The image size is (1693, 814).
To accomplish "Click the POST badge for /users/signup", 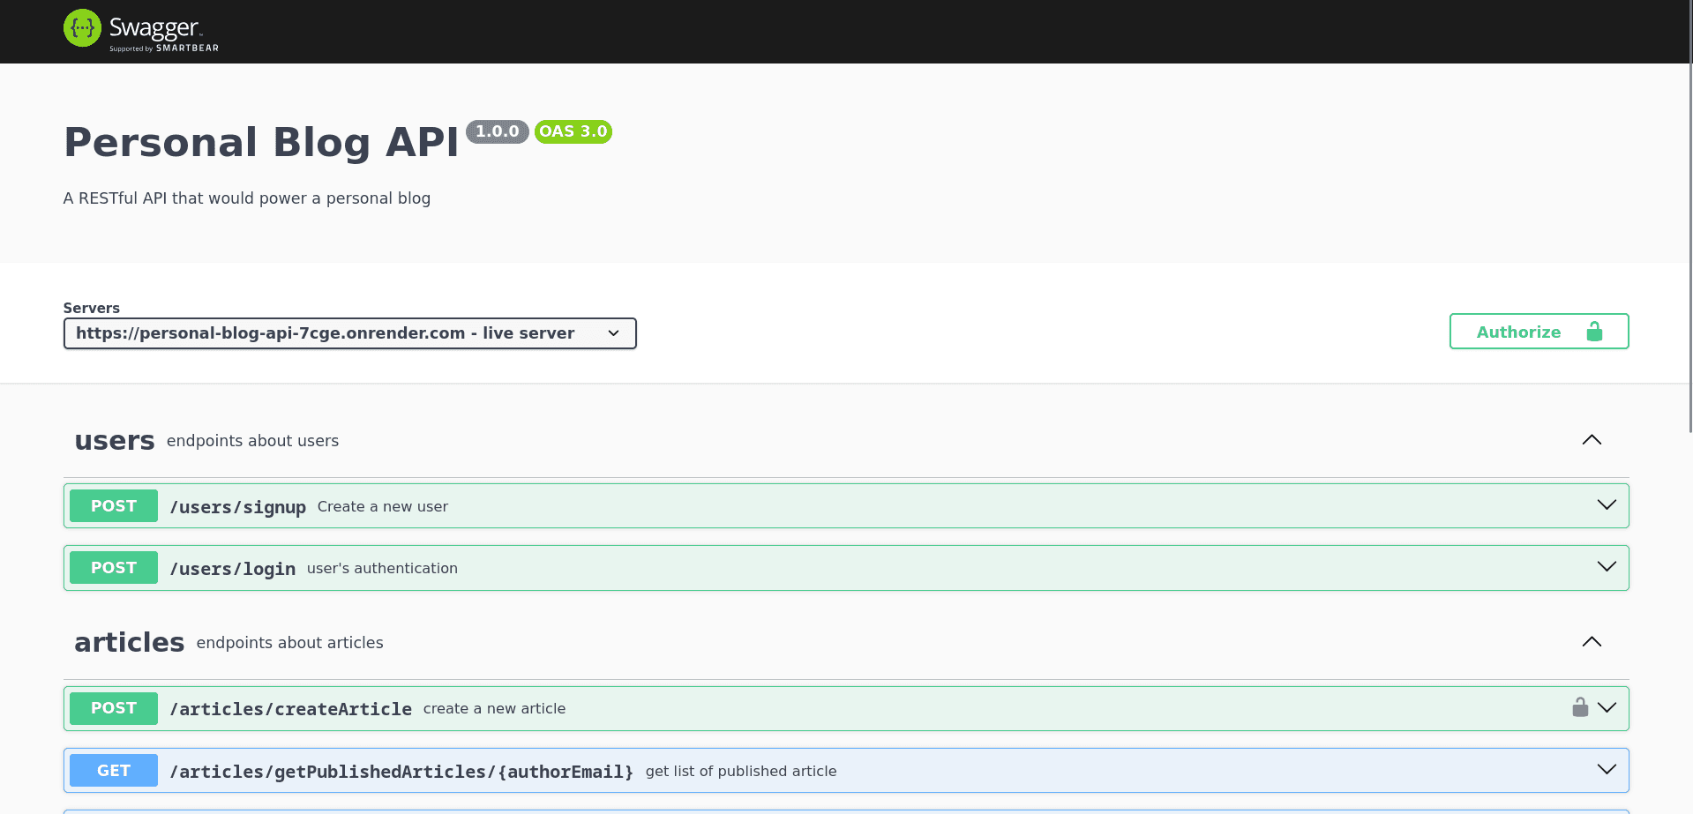I will 114,506.
